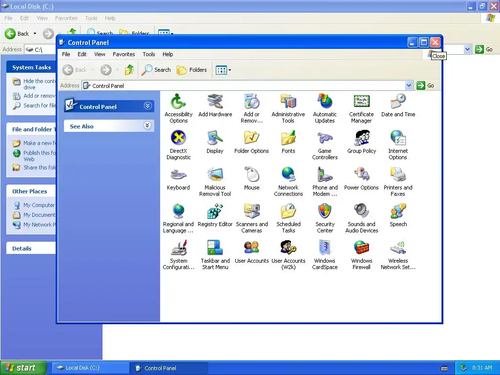The image size is (500, 375).
Task: Open the Windows Firewall icon
Action: [361, 248]
